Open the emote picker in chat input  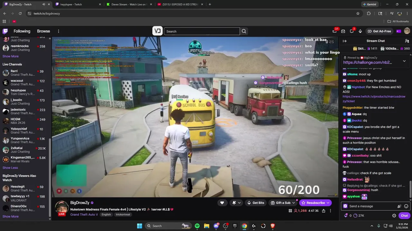(406, 206)
